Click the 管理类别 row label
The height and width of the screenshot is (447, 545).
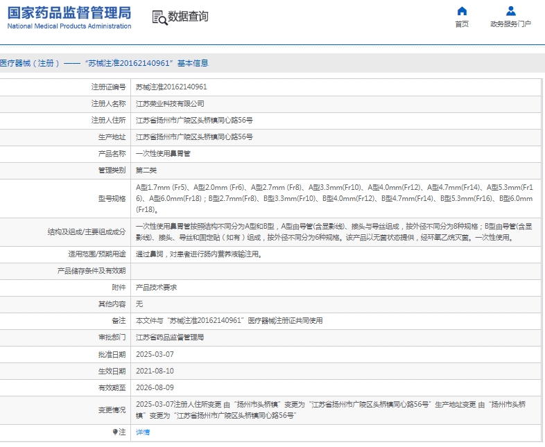112,170
